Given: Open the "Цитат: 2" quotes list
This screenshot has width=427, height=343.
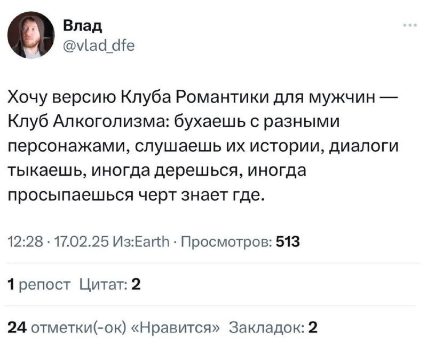Looking at the screenshot, I should 110,284.
